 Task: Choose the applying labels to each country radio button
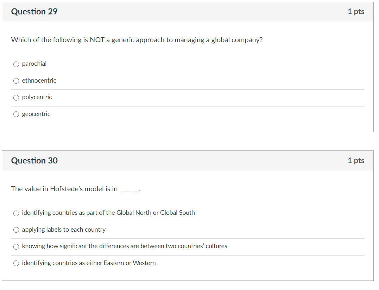point(16,230)
